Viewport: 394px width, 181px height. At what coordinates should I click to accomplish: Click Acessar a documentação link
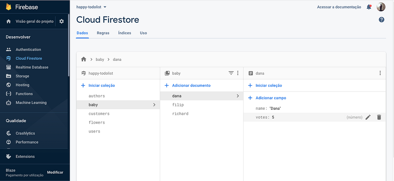pyautogui.click(x=339, y=7)
